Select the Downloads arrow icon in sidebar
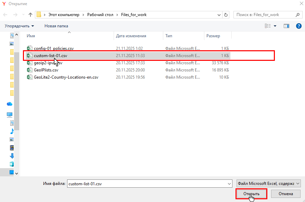 tap(12, 156)
